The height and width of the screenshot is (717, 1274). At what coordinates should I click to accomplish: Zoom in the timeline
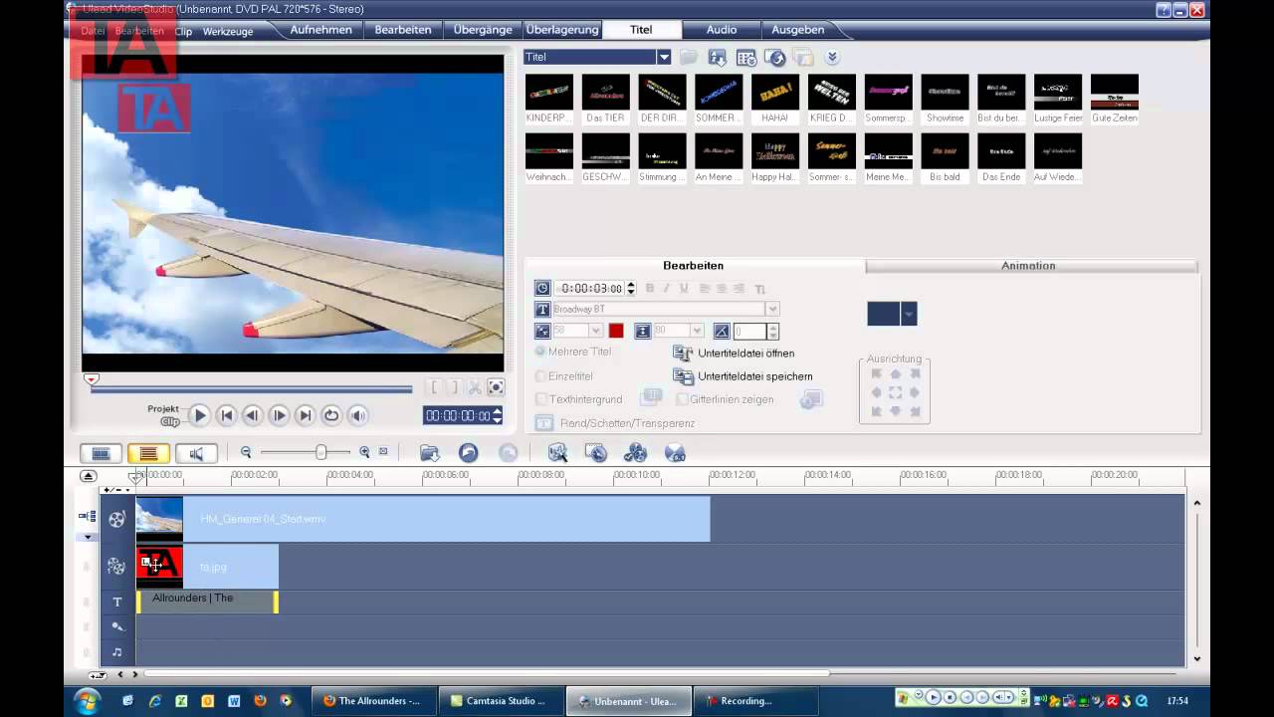point(364,452)
